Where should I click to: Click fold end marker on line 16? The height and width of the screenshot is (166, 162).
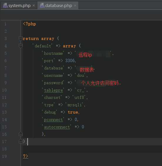21,134
